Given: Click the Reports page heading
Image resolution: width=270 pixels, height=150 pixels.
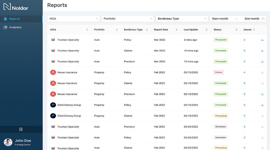Looking at the screenshot, I should pyautogui.click(x=57, y=5).
